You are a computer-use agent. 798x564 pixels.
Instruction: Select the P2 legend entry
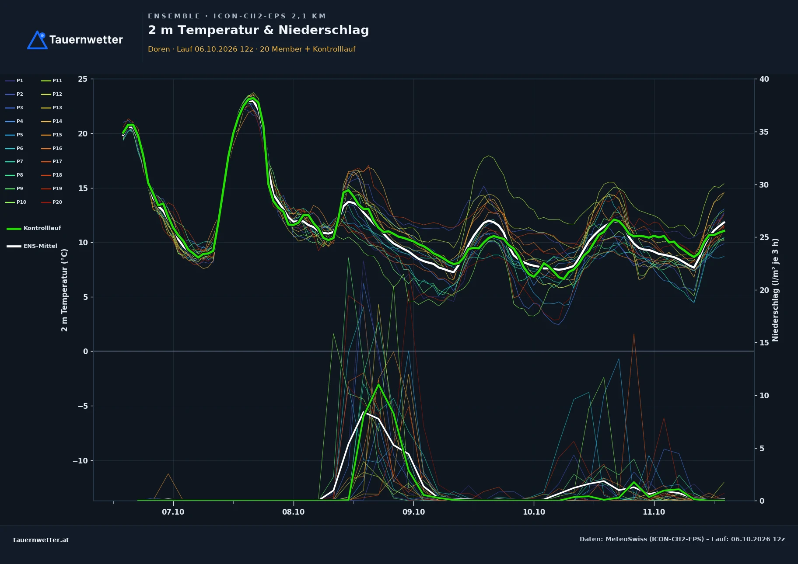(14, 94)
